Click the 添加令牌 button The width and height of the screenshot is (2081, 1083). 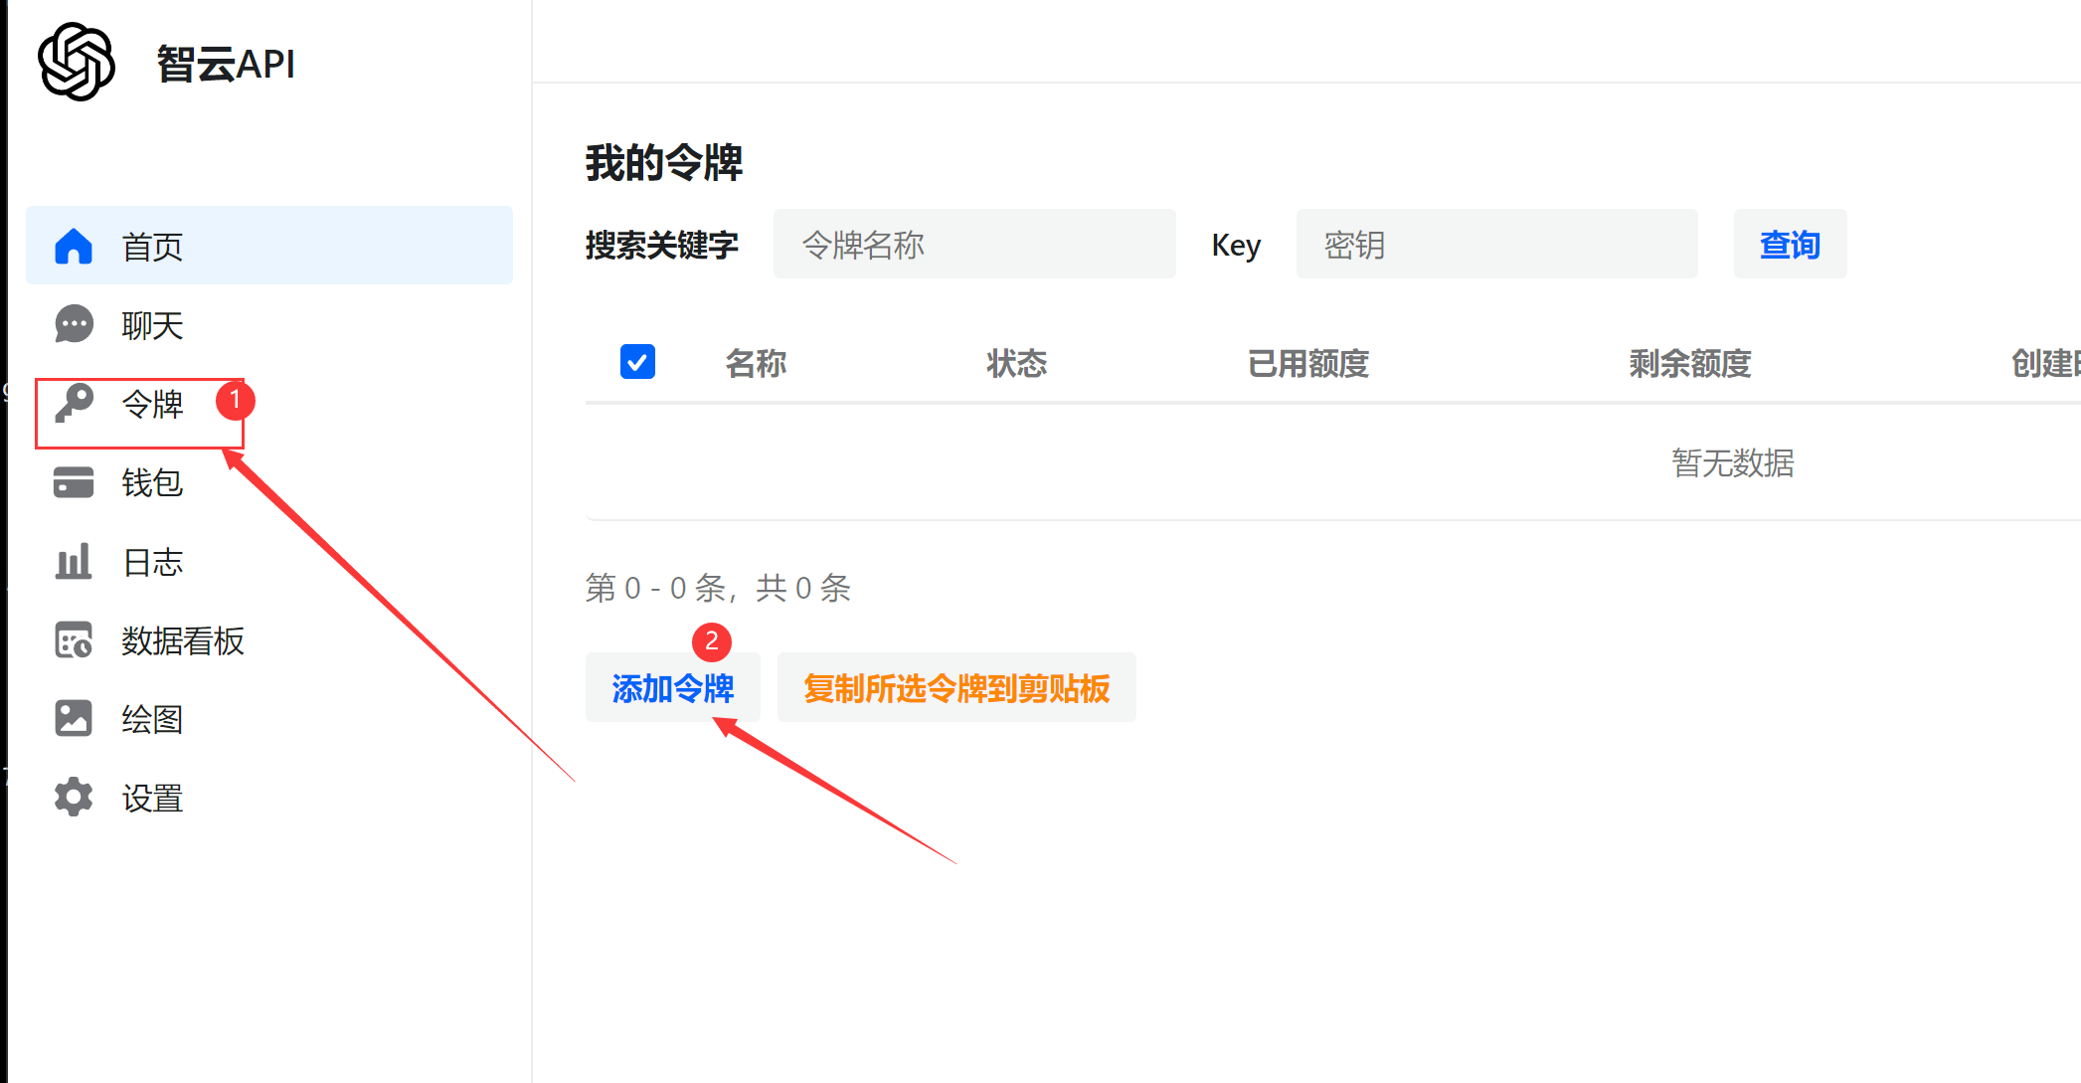[x=672, y=687]
